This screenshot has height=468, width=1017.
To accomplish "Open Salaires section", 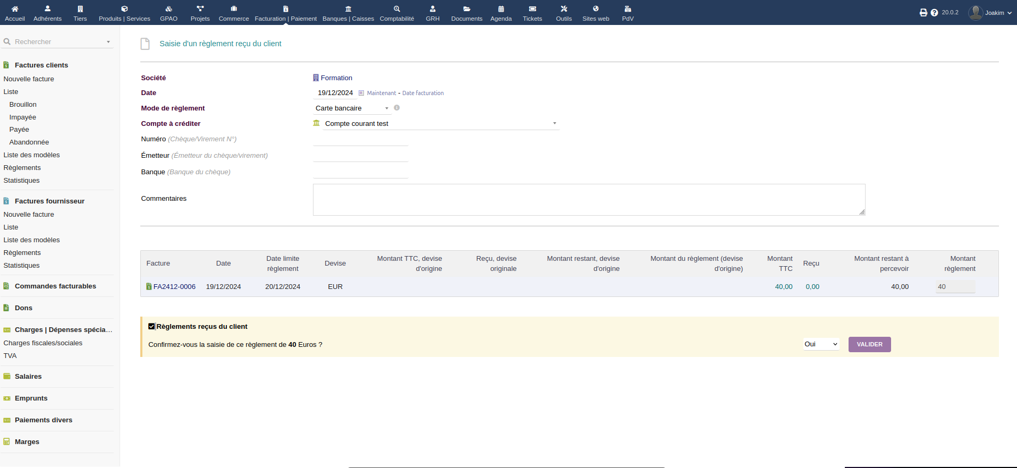I will tap(28, 377).
